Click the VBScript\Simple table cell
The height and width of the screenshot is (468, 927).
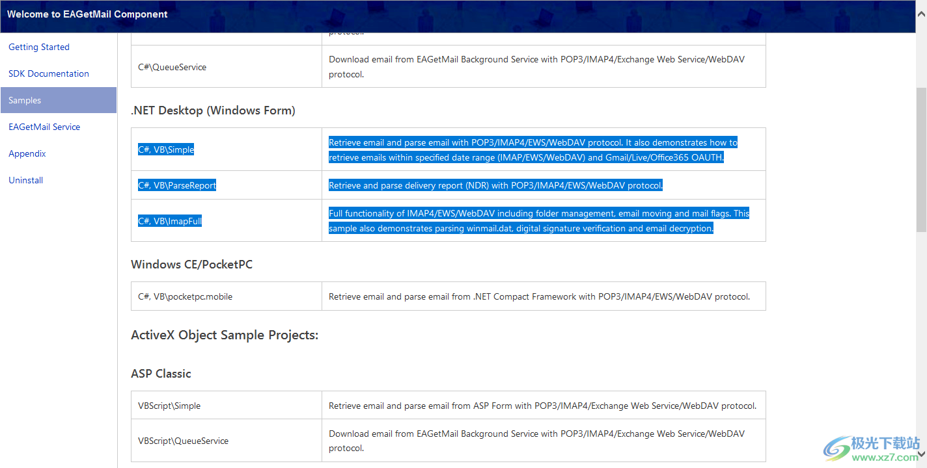[227, 406]
